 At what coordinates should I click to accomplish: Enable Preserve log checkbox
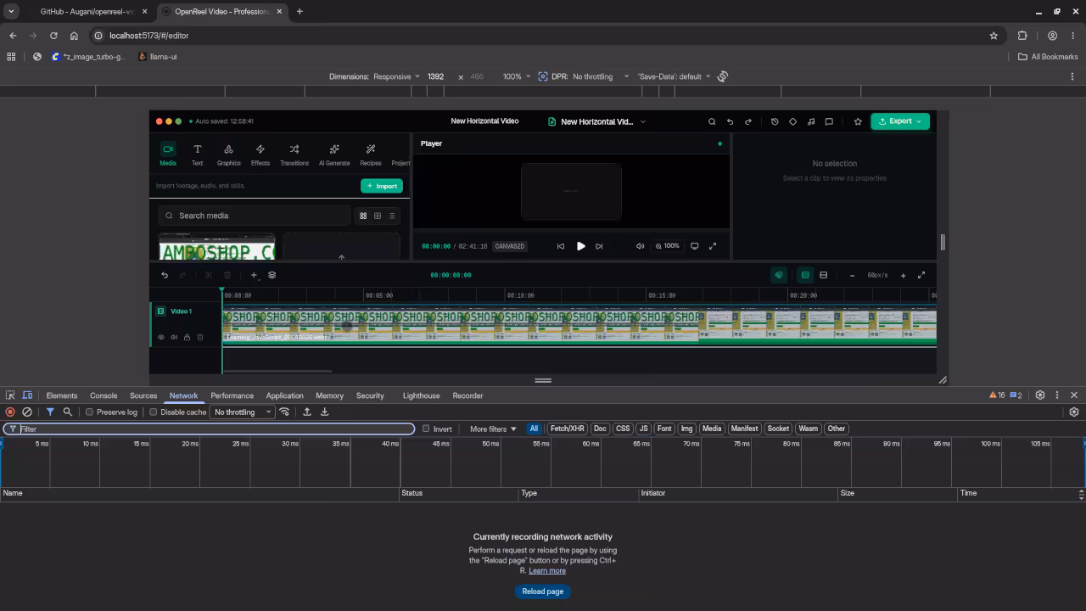pyautogui.click(x=89, y=412)
